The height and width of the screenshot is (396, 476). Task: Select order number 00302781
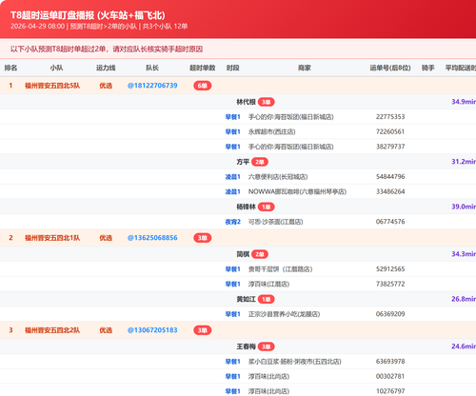[x=390, y=376]
